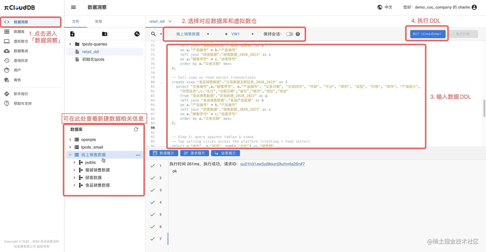Open 帮助与支持 help item
Image resolution: width=486 pixels, height=252 pixels.
22,104
